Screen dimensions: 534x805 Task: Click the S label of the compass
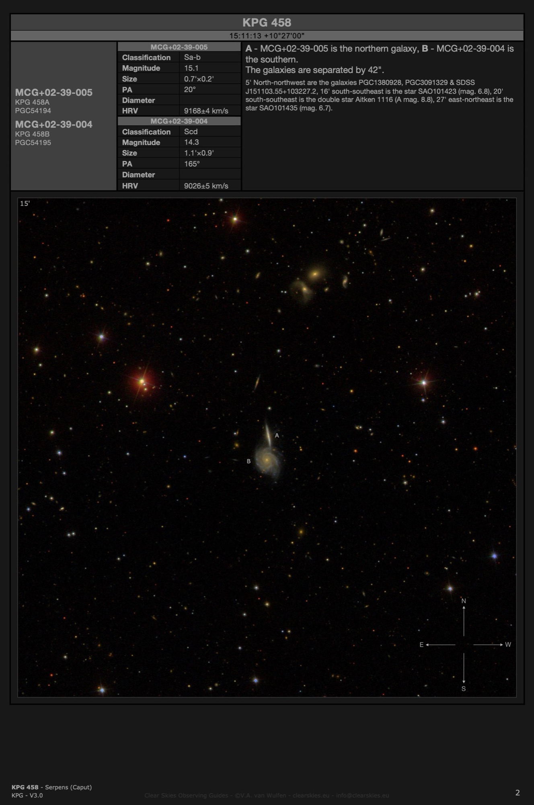pyautogui.click(x=464, y=689)
